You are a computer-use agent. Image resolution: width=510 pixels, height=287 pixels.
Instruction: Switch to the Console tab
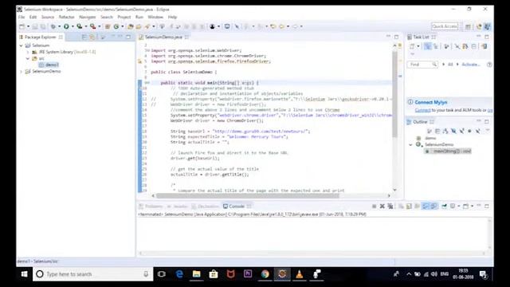237,206
